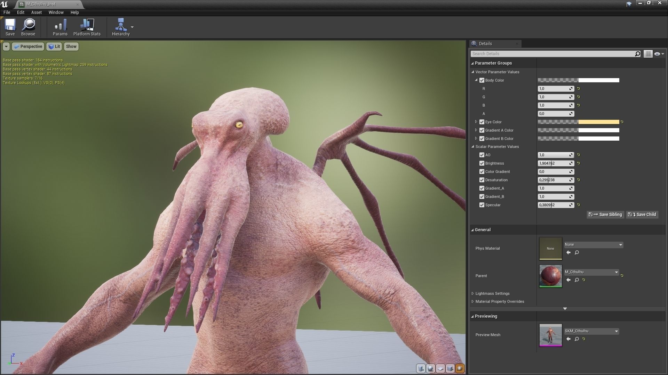Click the Save Child button
Image resolution: width=668 pixels, height=375 pixels.
pos(642,215)
